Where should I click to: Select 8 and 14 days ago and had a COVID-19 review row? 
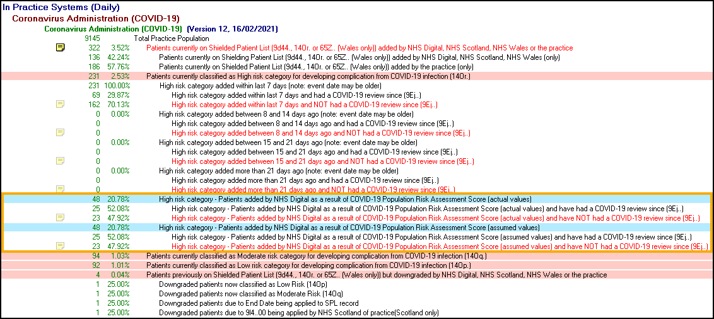click(x=312, y=124)
